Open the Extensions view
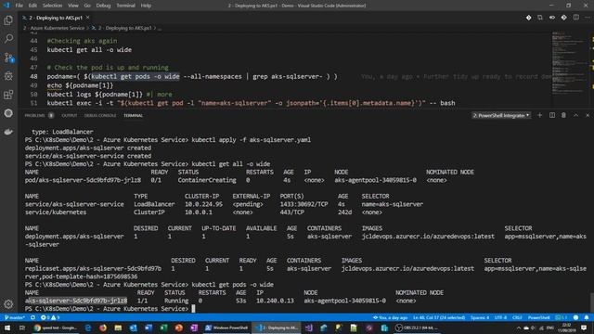Screen dimensions: 594x334 coord(8,95)
